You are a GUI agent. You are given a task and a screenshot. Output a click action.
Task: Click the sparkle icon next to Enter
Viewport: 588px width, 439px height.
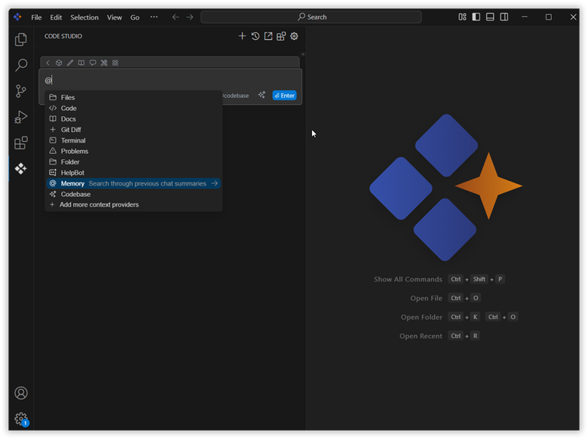pyautogui.click(x=262, y=96)
